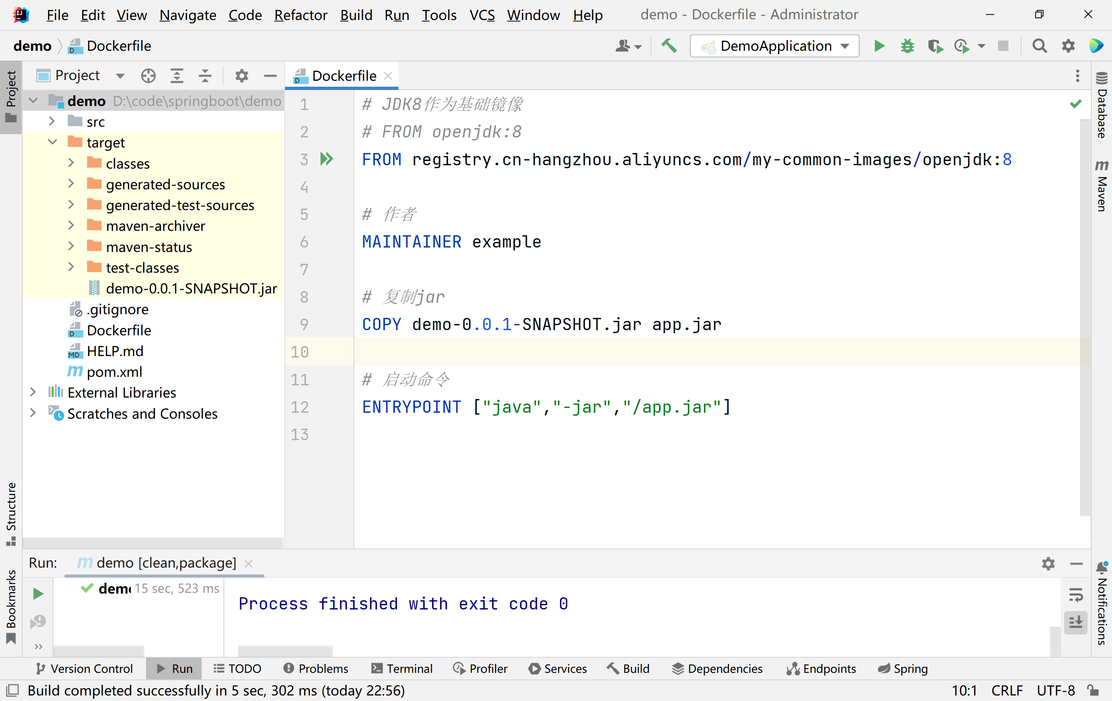
Task: Click the CRLF line separator indicator
Action: pyautogui.click(x=1006, y=690)
